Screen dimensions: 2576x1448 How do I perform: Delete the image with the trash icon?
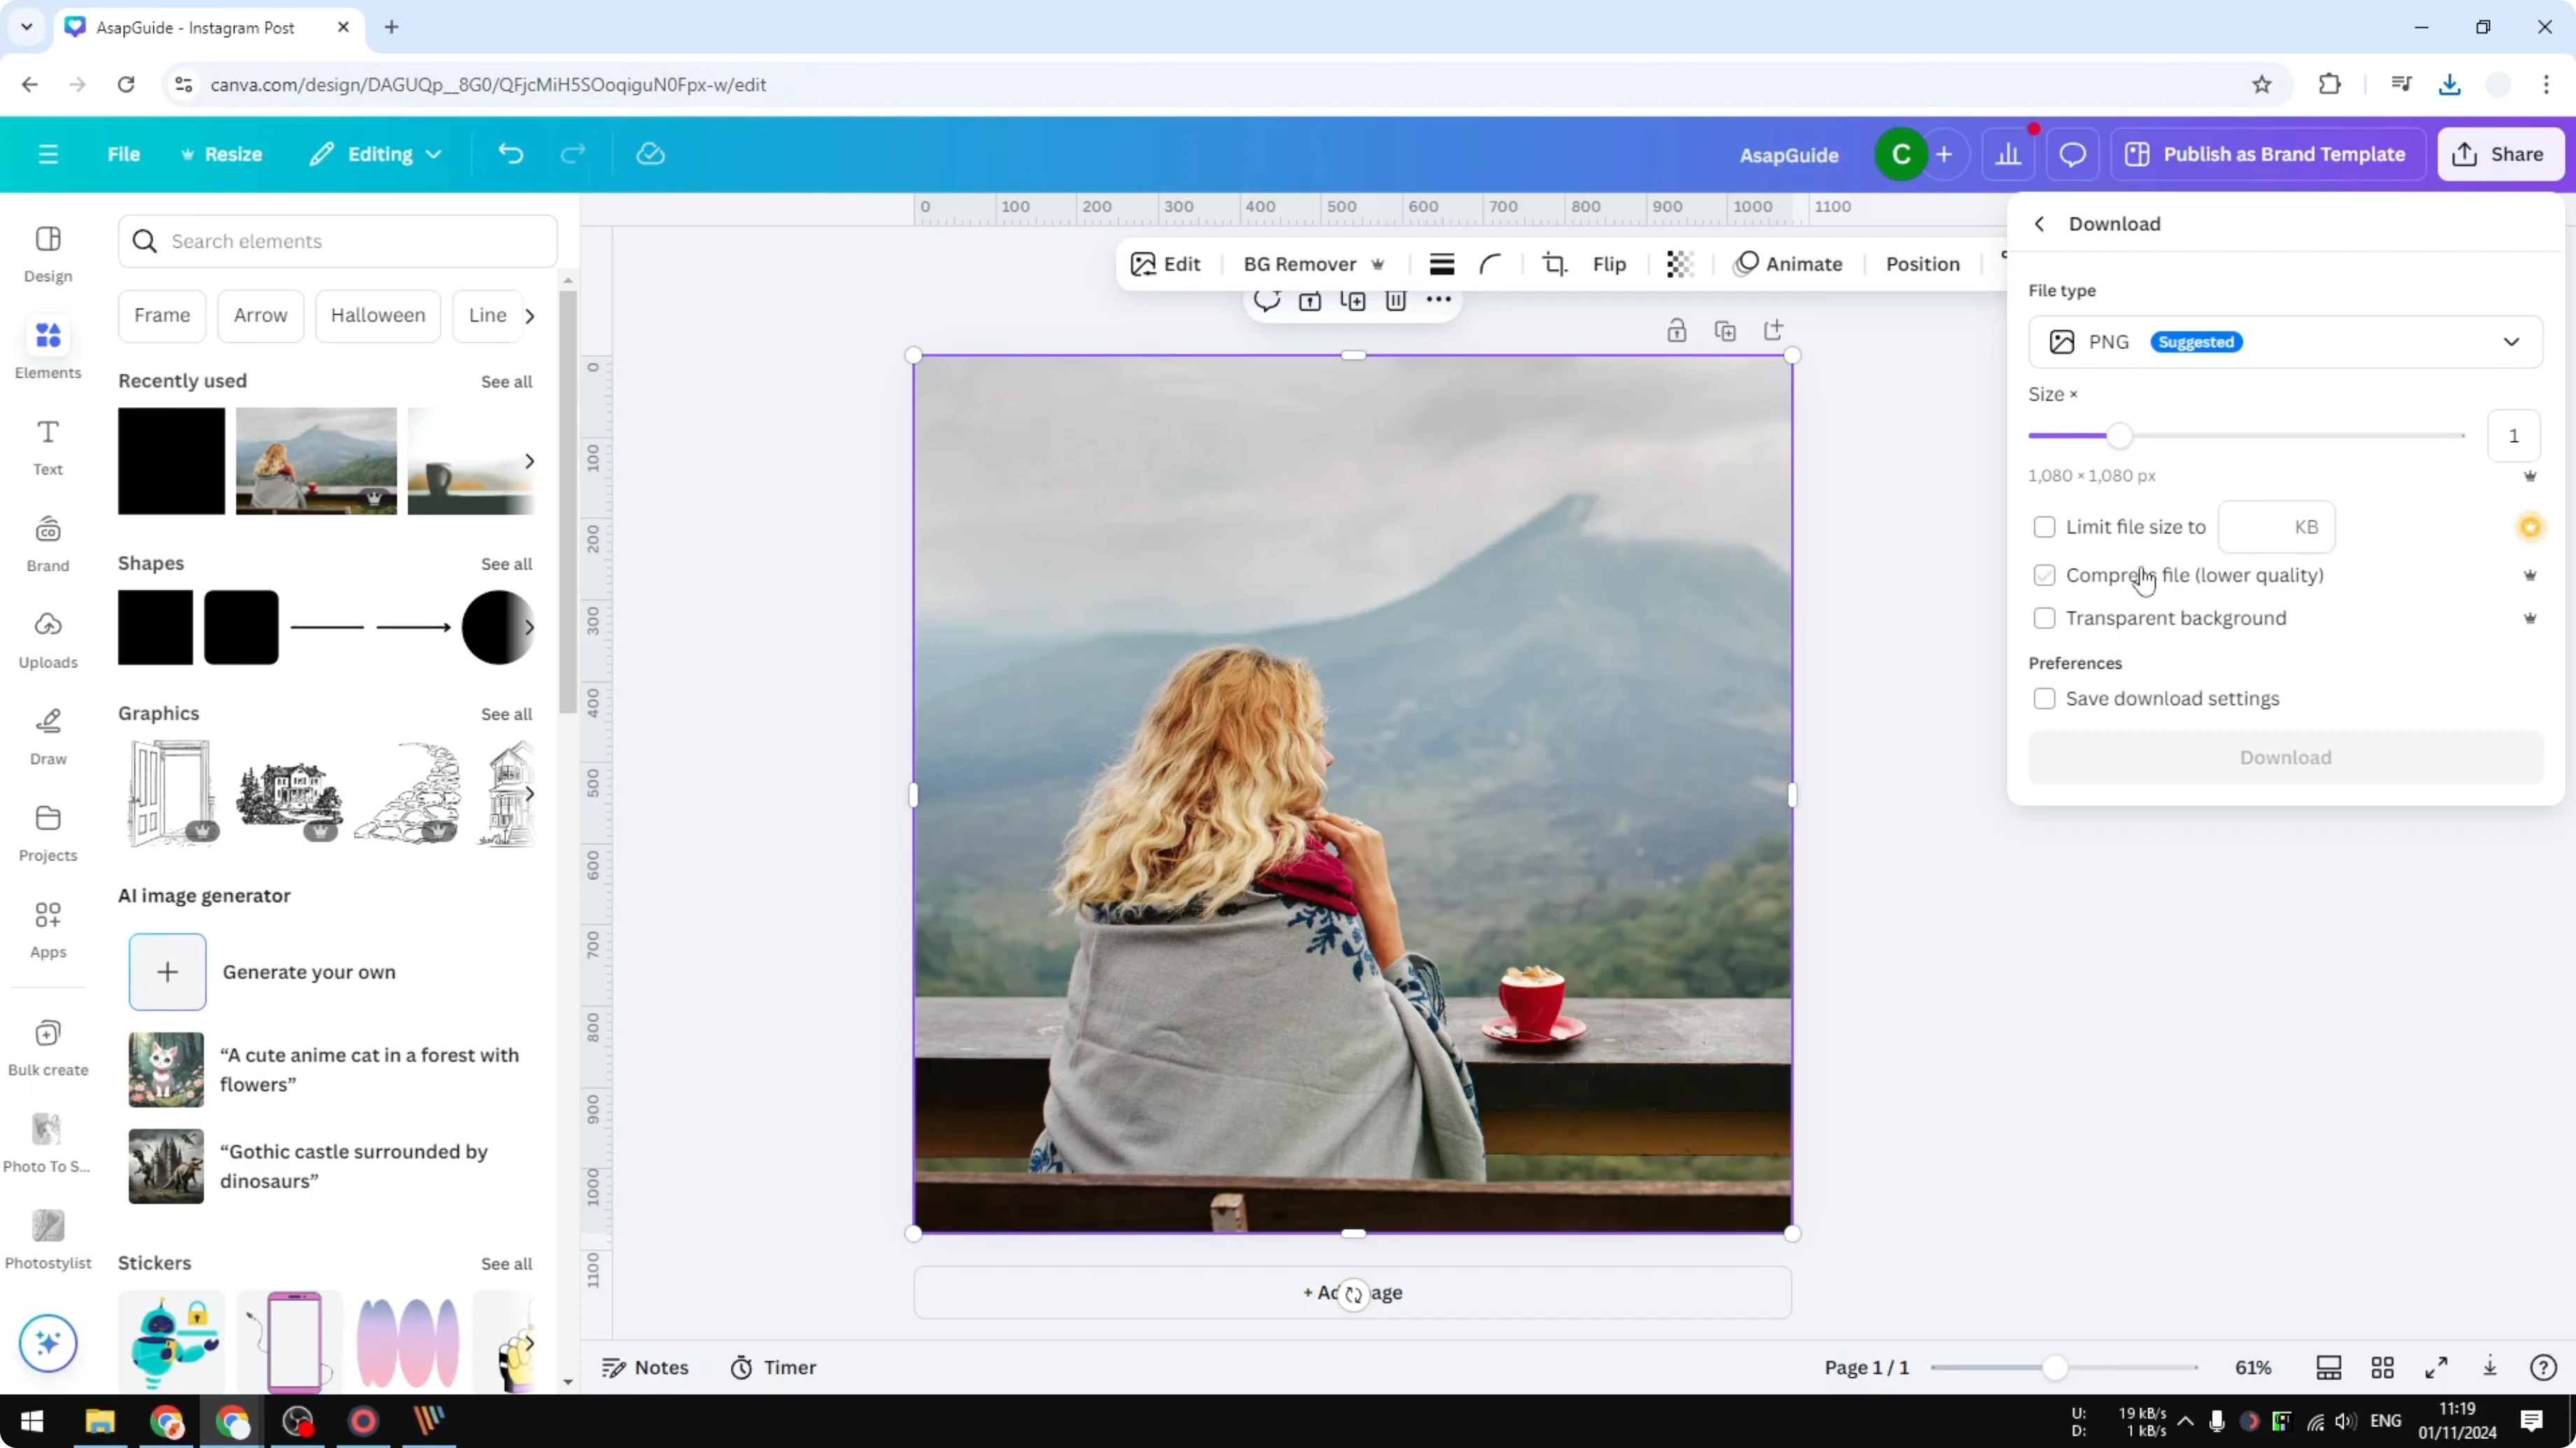(x=1396, y=301)
